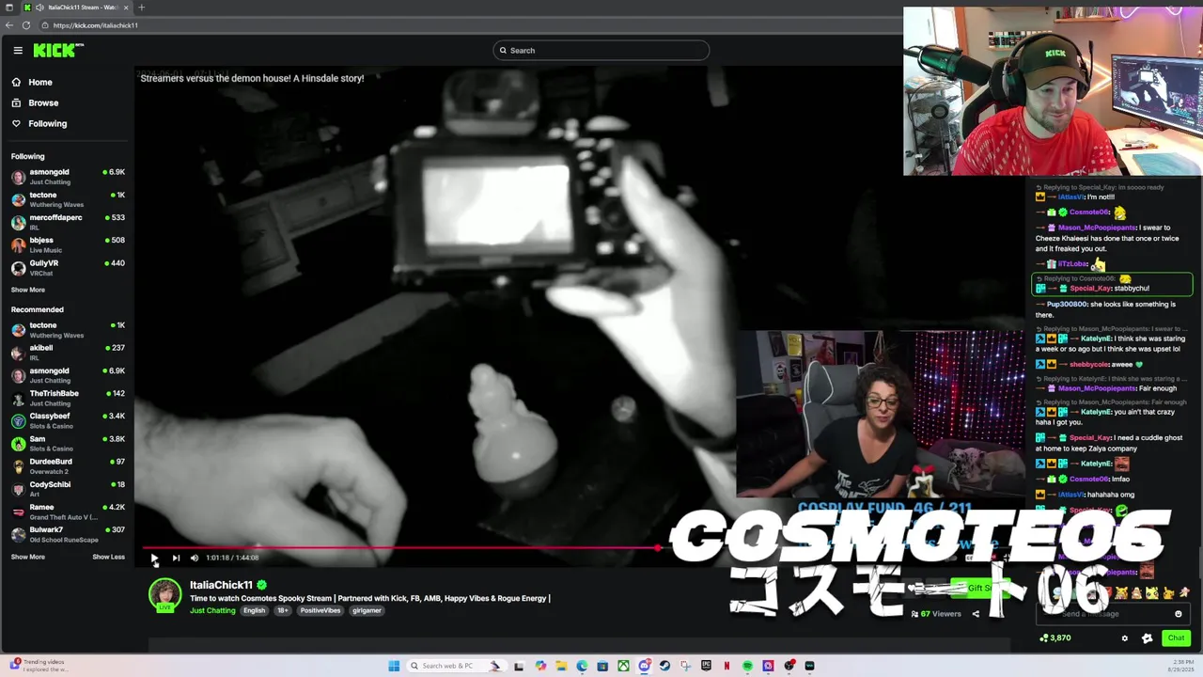1203x677 pixels.
Task: Select the English tag
Action: point(254,610)
